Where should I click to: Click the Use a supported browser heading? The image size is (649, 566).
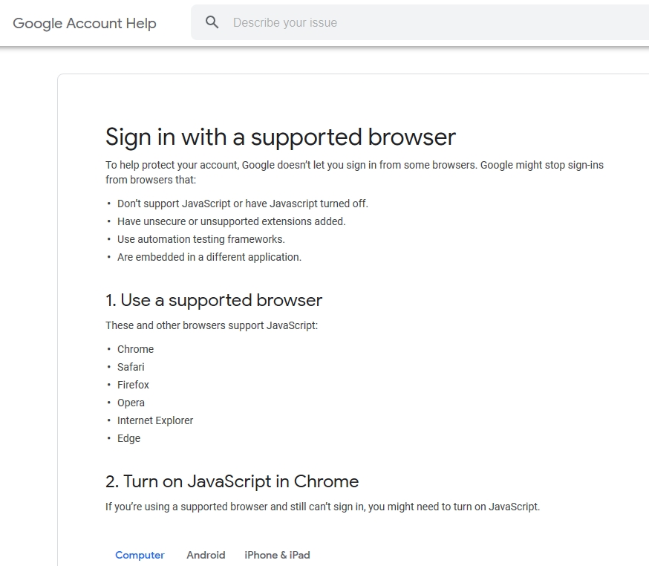pyautogui.click(x=214, y=300)
